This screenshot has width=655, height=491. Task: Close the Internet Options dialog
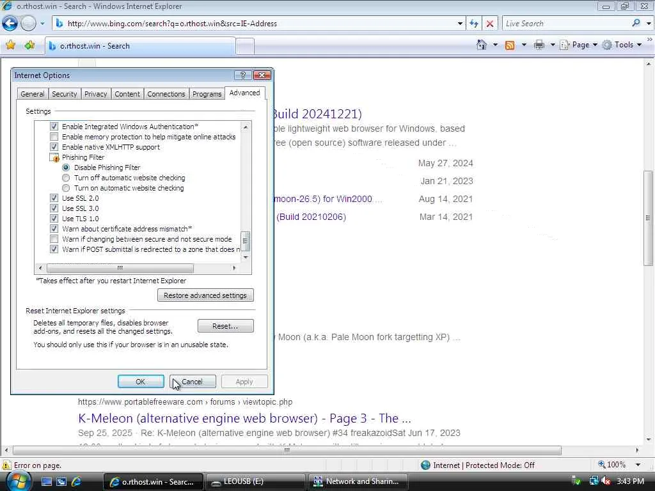pyautogui.click(x=262, y=75)
